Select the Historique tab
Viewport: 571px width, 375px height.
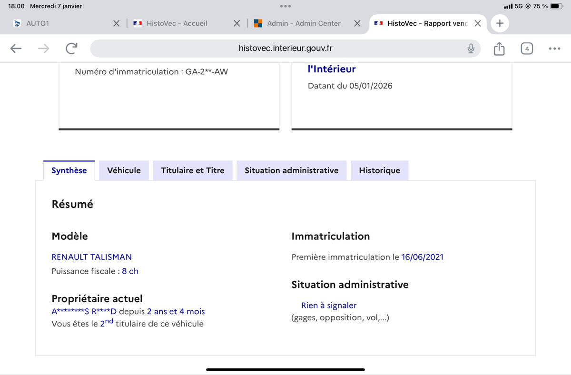[x=380, y=170]
